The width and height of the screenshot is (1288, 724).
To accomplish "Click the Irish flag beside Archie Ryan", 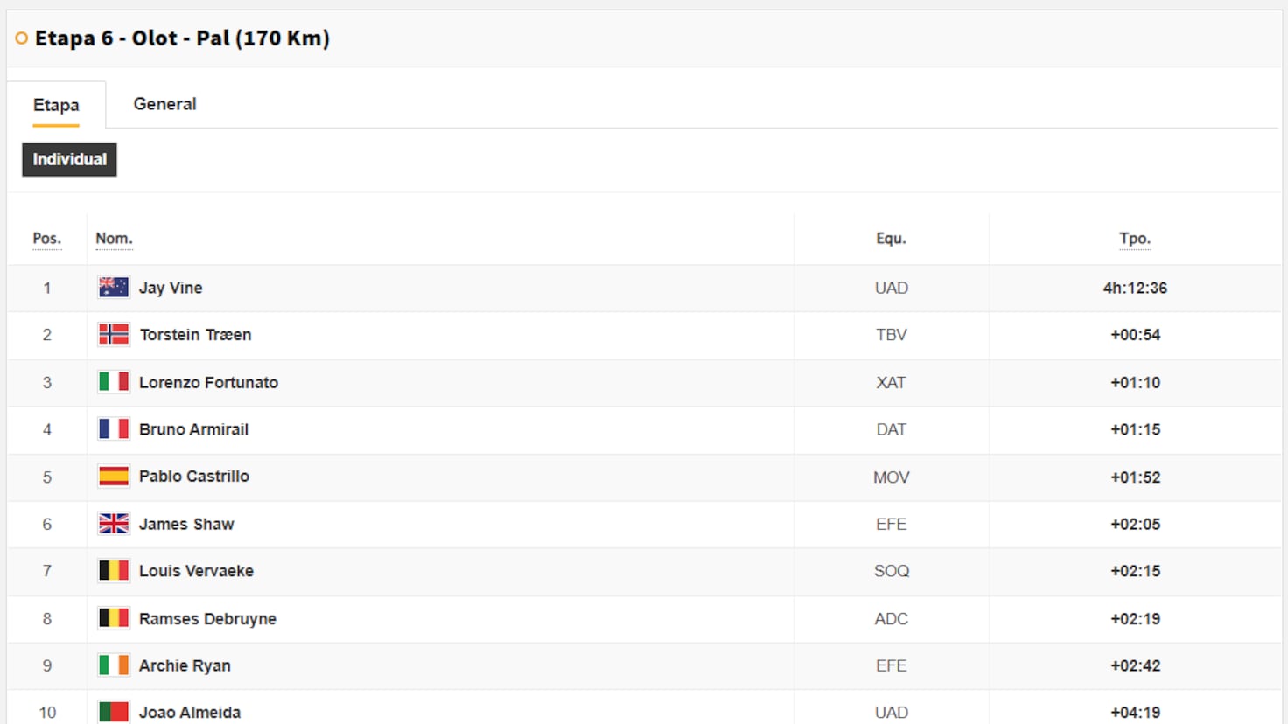I will click(x=114, y=665).
